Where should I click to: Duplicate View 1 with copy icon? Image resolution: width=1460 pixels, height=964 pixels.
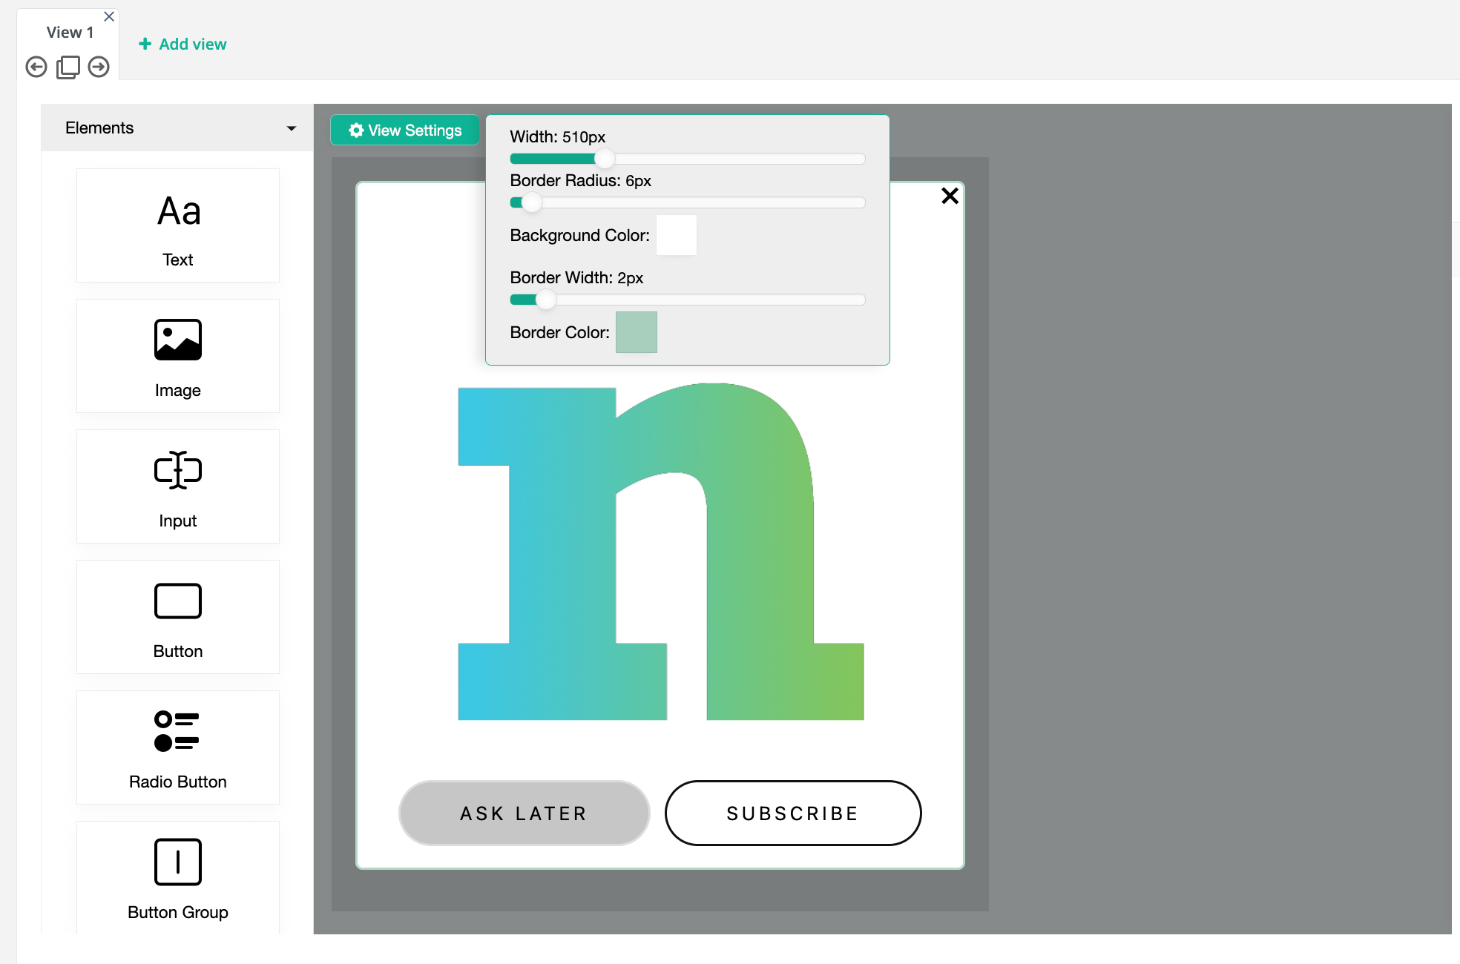(68, 67)
